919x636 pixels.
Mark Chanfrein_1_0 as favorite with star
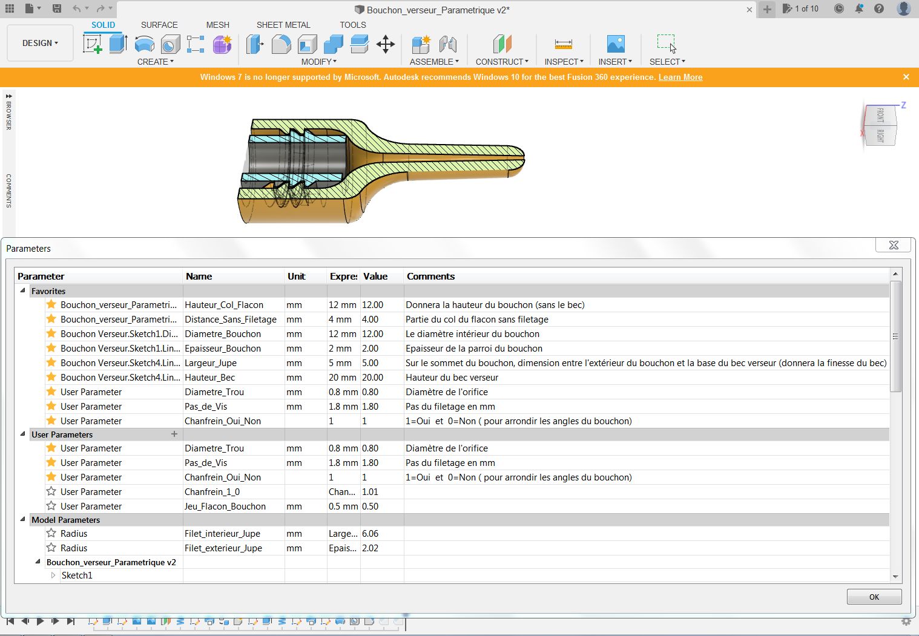51,491
